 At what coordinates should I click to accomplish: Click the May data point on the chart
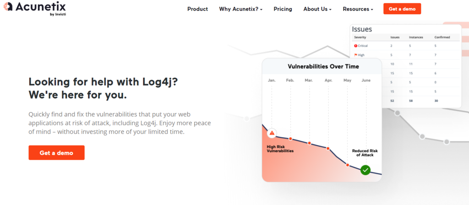click(x=347, y=165)
